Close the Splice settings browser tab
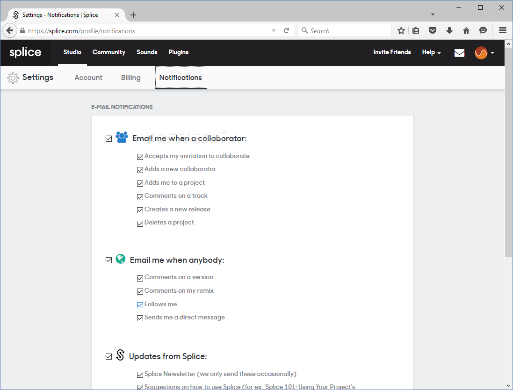Image resolution: width=513 pixels, height=390 pixels. coord(117,15)
